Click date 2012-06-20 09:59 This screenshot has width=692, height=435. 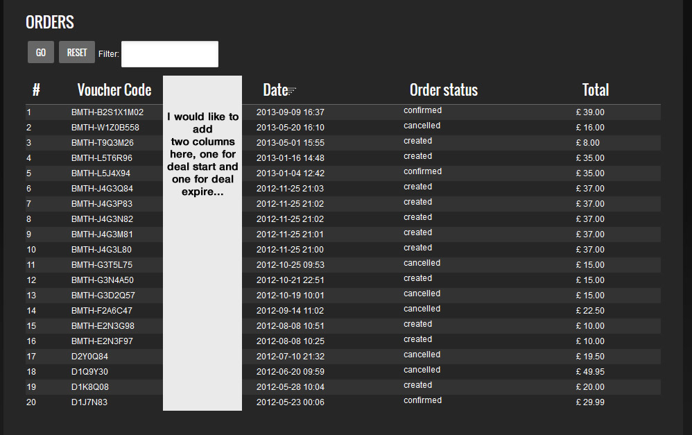(x=291, y=372)
